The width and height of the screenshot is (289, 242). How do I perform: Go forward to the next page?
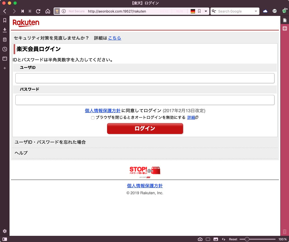(14, 11)
